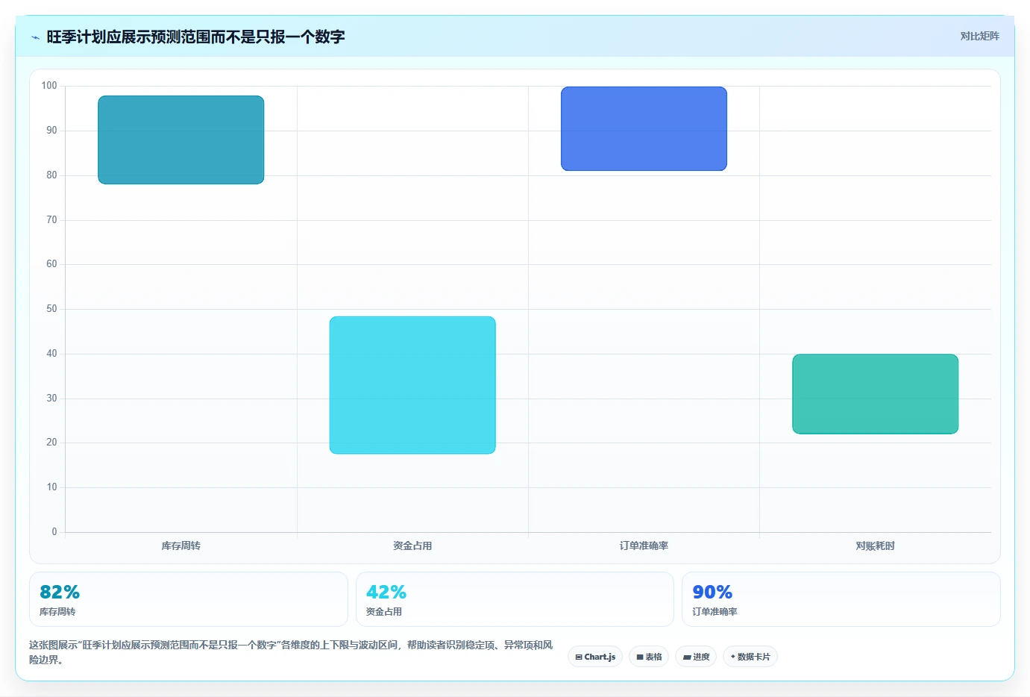The height and width of the screenshot is (697, 1030).
Task: Open the 82% 库存周转 stat card
Action: pyautogui.click(x=189, y=599)
